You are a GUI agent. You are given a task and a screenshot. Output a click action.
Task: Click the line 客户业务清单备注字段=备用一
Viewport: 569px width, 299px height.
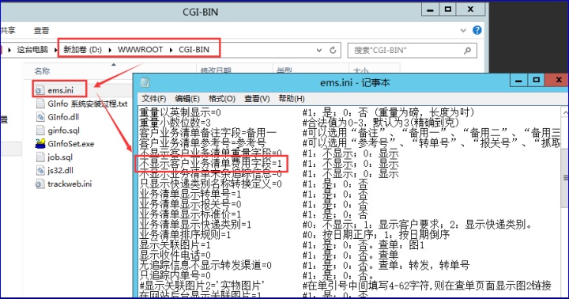(x=208, y=133)
